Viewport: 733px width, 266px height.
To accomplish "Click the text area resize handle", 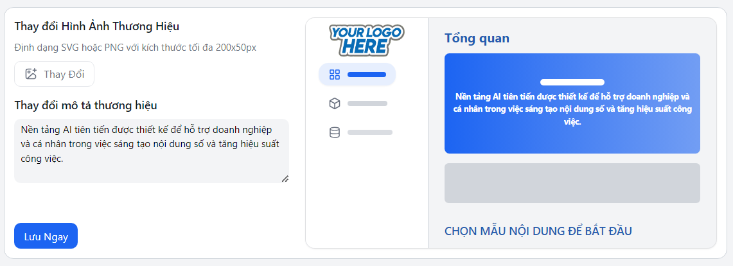I will [285, 178].
